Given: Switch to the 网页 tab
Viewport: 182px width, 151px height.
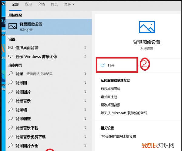Looking at the screenshot, I should [x=54, y=4].
